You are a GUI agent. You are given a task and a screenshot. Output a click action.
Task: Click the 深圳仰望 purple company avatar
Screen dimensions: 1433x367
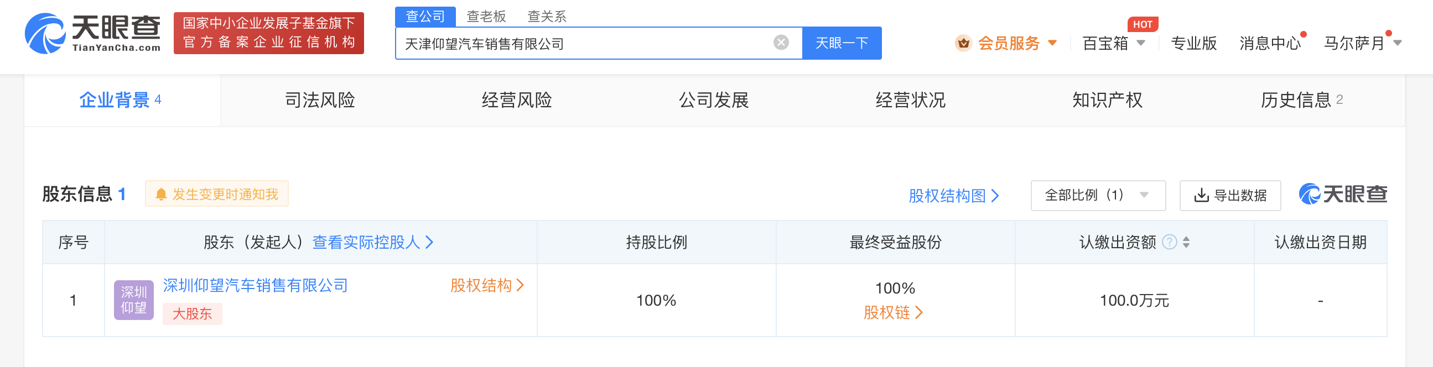133,300
